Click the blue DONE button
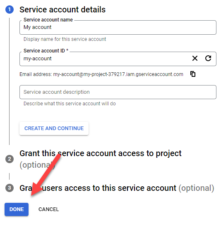This screenshot has width=221, height=228. [x=17, y=209]
